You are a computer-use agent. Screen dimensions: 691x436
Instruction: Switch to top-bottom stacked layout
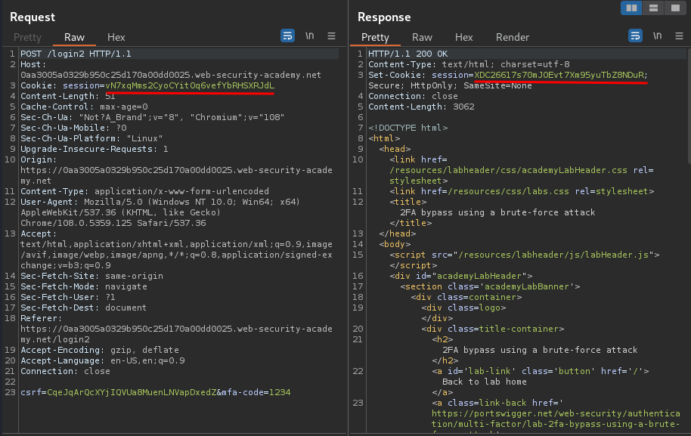(x=653, y=8)
